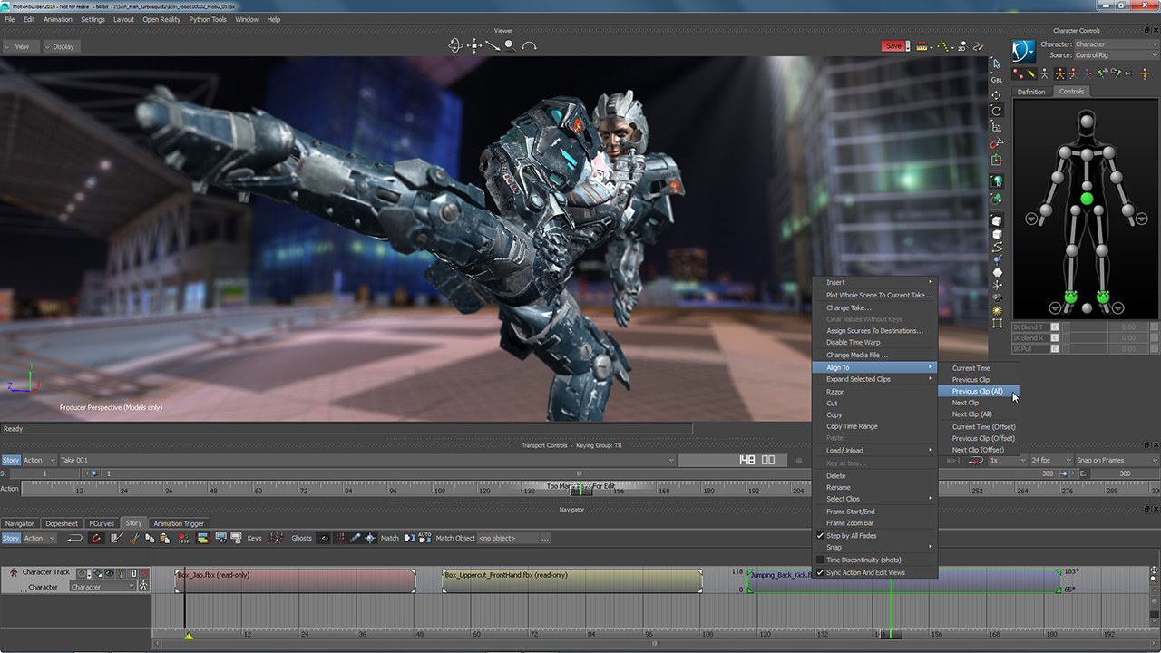Click the pencil sketch curve icon

[979, 46]
